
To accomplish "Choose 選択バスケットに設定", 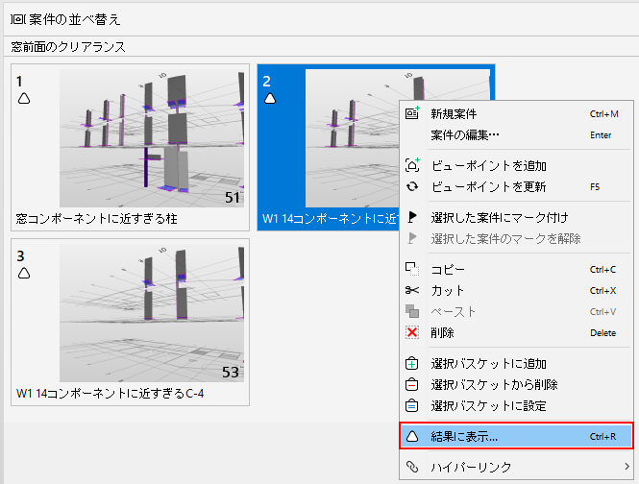I will click(516, 406).
